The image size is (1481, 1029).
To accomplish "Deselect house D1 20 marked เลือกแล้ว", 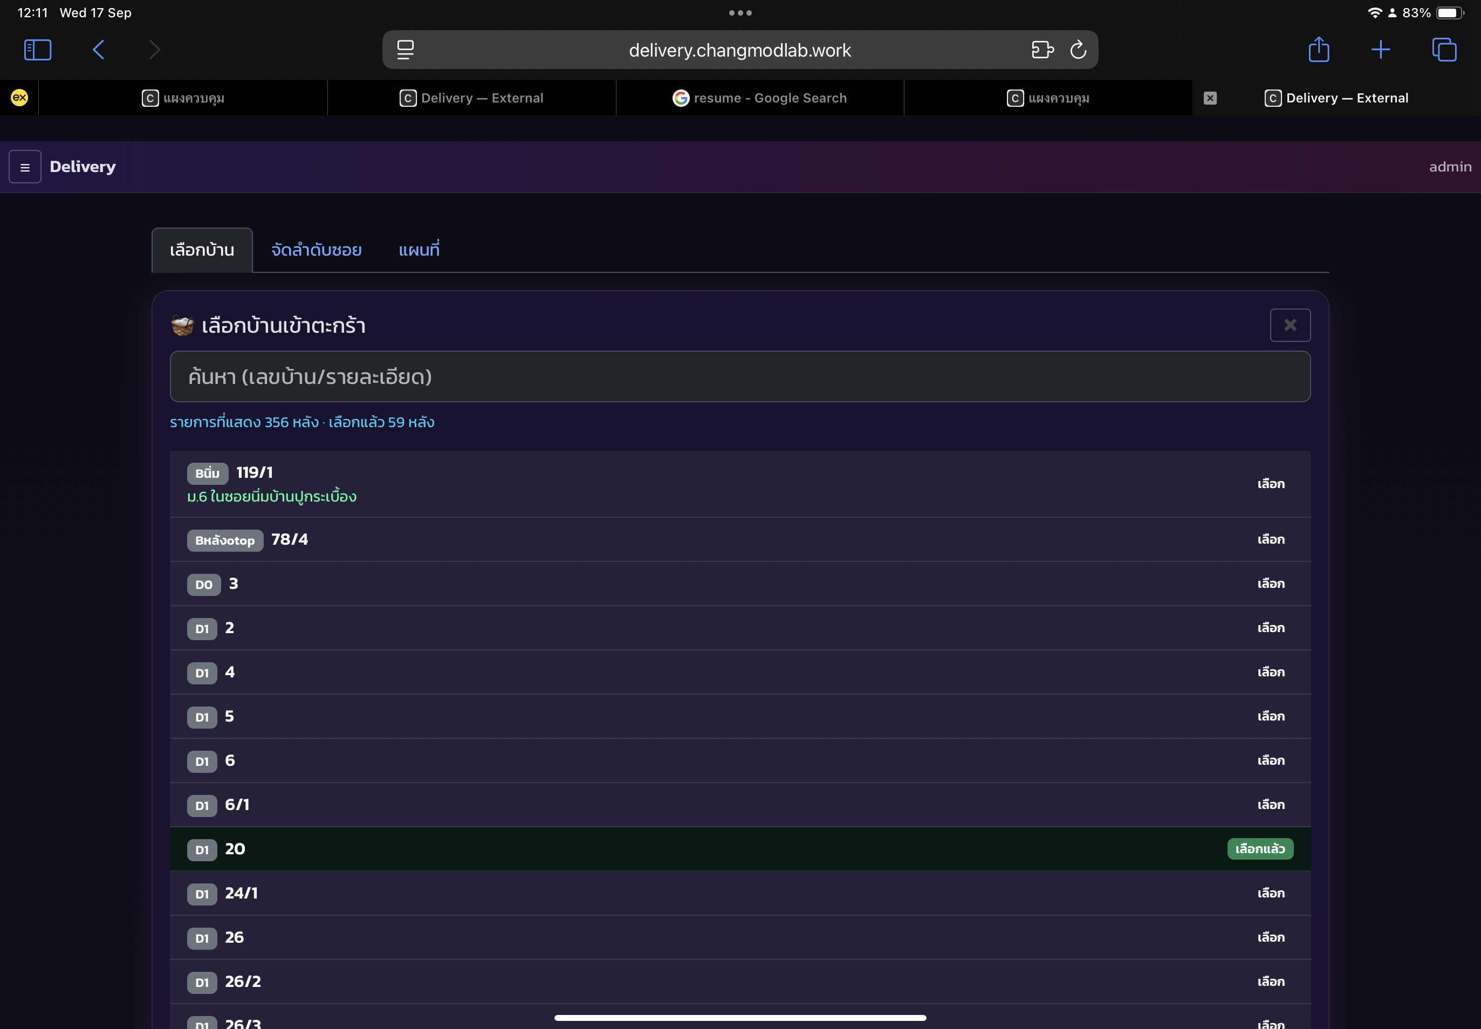I will pyautogui.click(x=1260, y=849).
